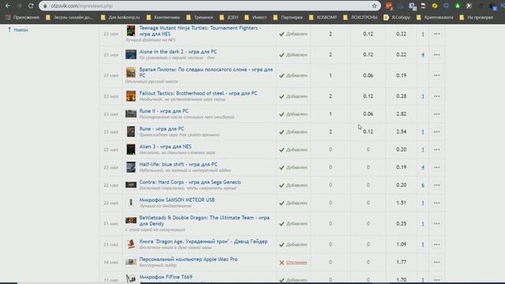Open more options for Братья Пилоты row
This screenshot has height=284, width=505.
[x=436, y=76]
